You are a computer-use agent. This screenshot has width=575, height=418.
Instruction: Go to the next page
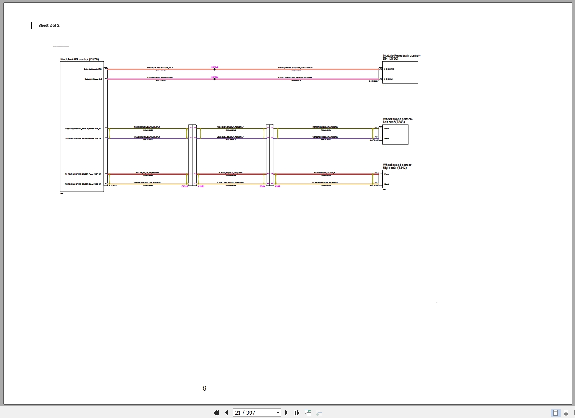point(287,413)
